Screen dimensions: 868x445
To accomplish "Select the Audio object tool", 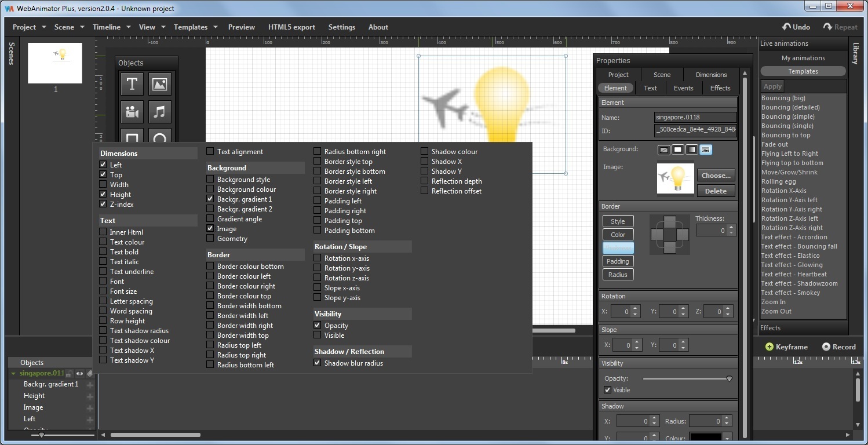I will pos(160,112).
